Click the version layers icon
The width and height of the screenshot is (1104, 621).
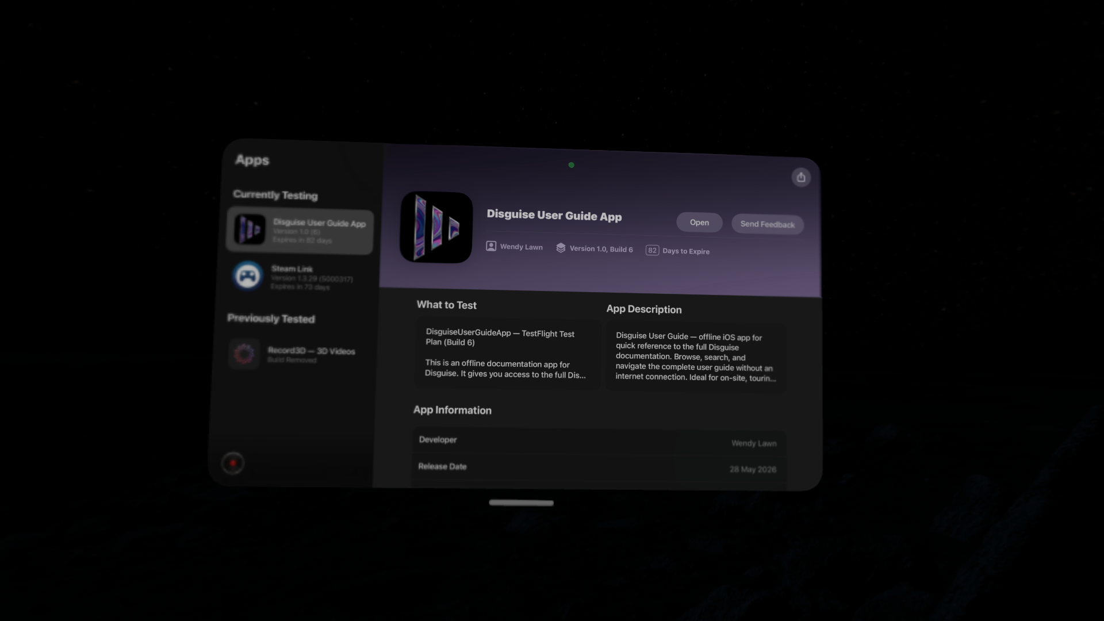tap(561, 248)
